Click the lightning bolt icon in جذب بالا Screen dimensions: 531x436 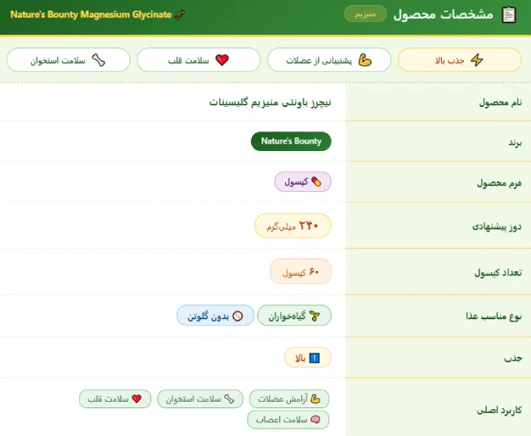(477, 60)
